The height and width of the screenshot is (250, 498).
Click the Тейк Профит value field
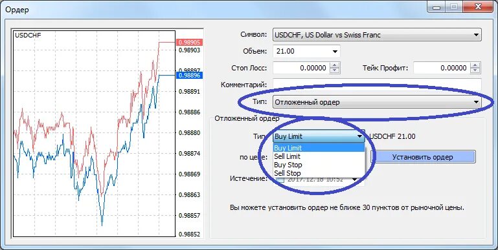(x=442, y=68)
